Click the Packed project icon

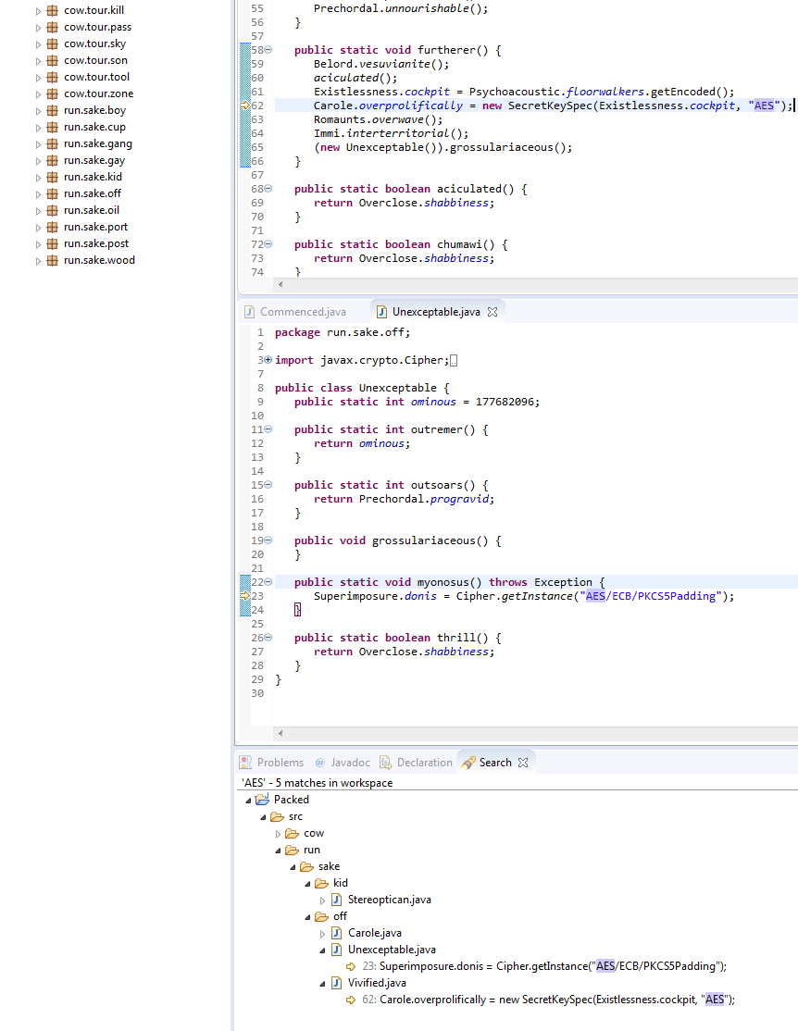pyautogui.click(x=263, y=800)
